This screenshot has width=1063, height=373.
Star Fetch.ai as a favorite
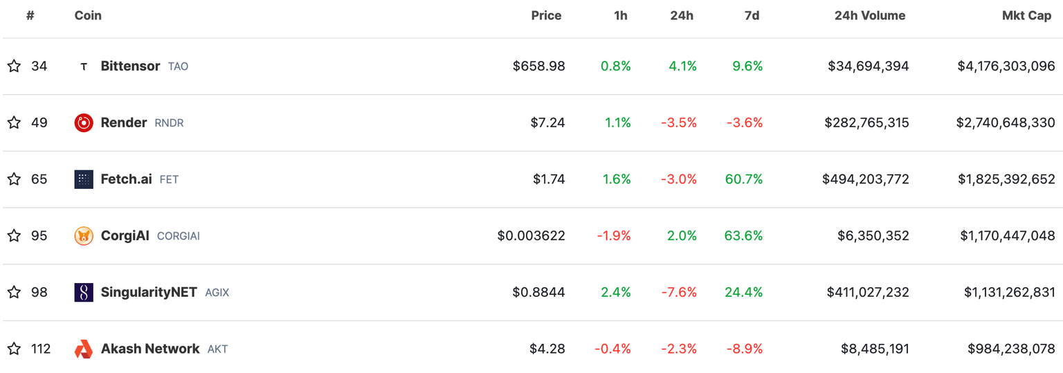point(14,179)
